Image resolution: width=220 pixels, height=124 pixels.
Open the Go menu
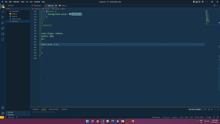point(27,2)
